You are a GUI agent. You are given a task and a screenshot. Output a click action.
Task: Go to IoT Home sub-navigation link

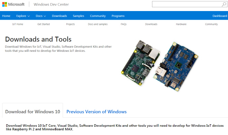point(18,24)
